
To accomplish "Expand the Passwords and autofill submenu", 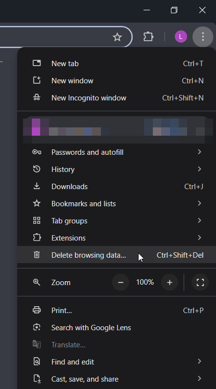I will click(x=117, y=152).
